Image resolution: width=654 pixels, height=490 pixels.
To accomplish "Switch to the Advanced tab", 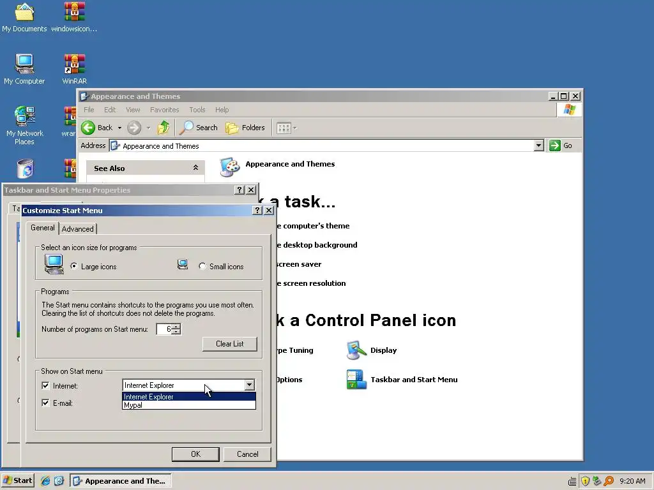I will [78, 229].
